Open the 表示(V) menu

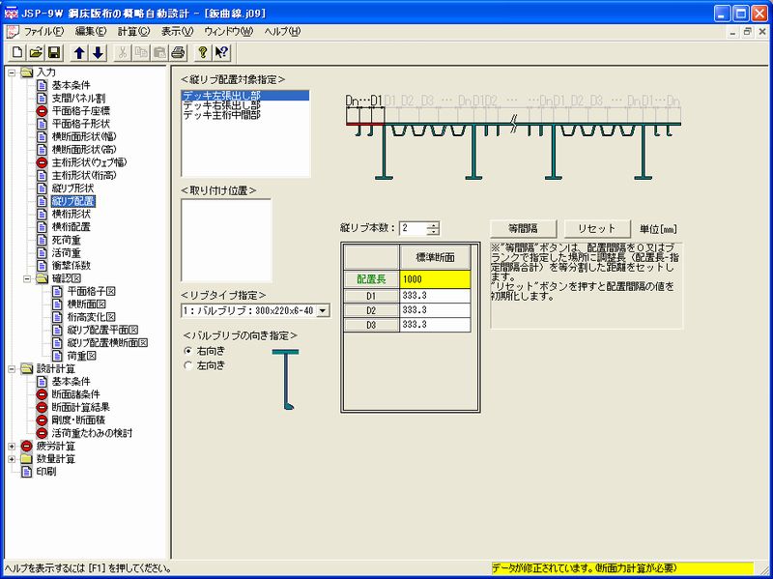point(177,32)
